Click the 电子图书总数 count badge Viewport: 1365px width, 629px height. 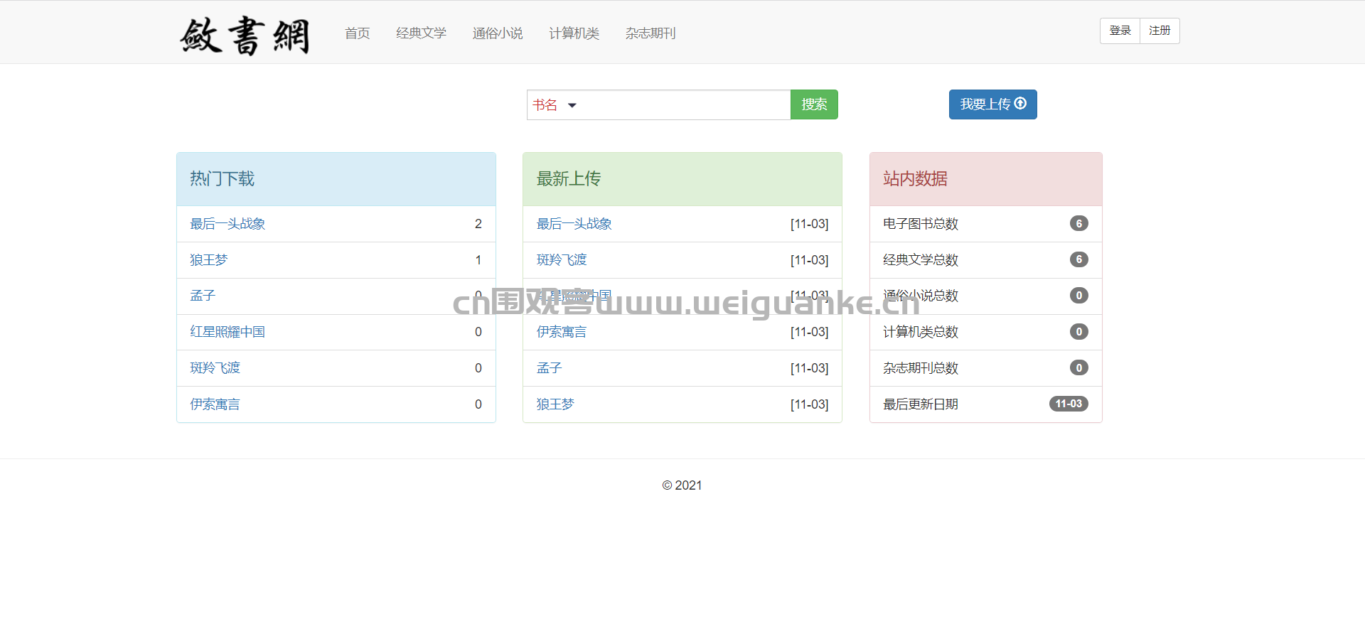coord(1079,223)
